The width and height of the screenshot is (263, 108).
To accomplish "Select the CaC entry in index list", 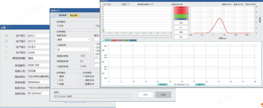I will point(97,54).
